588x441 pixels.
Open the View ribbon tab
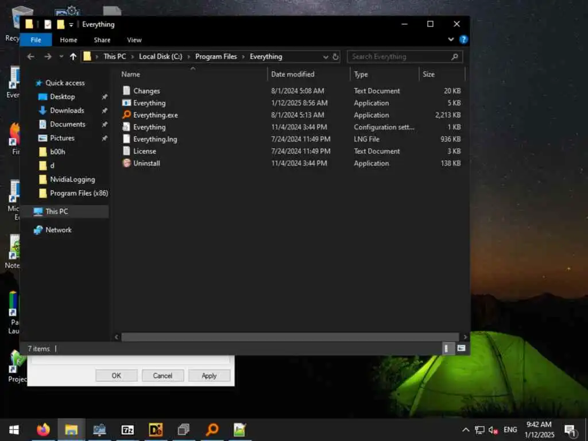click(x=134, y=40)
